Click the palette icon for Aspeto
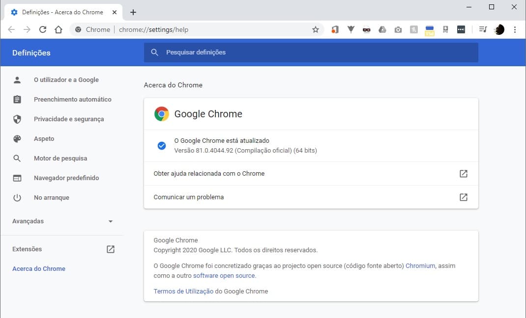 [x=17, y=138]
